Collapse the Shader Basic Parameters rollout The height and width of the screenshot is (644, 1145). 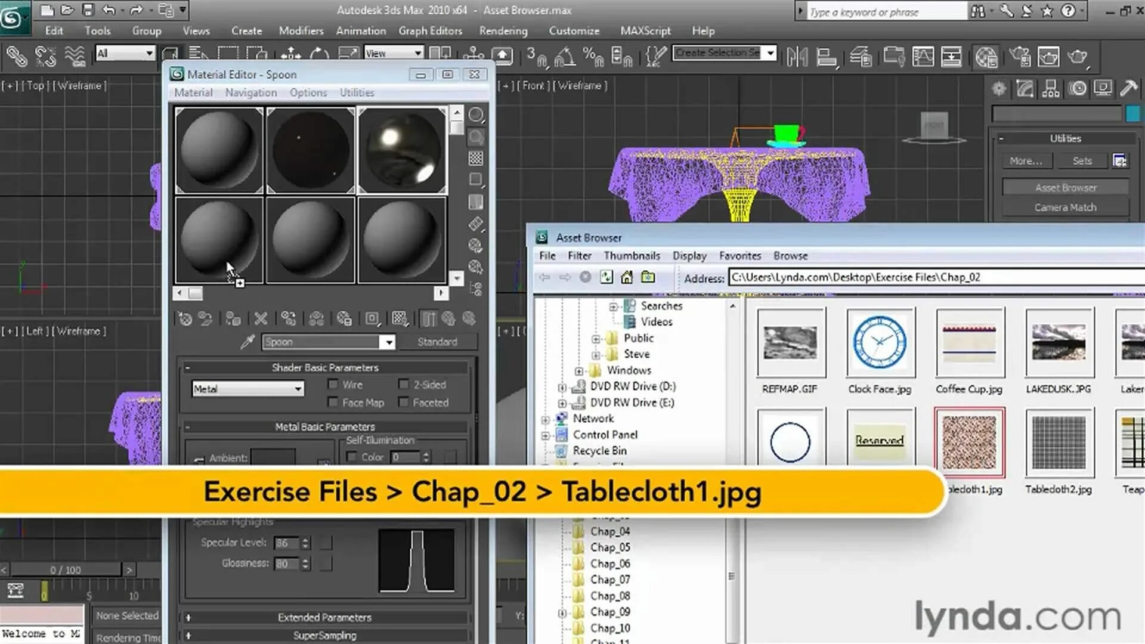187,368
